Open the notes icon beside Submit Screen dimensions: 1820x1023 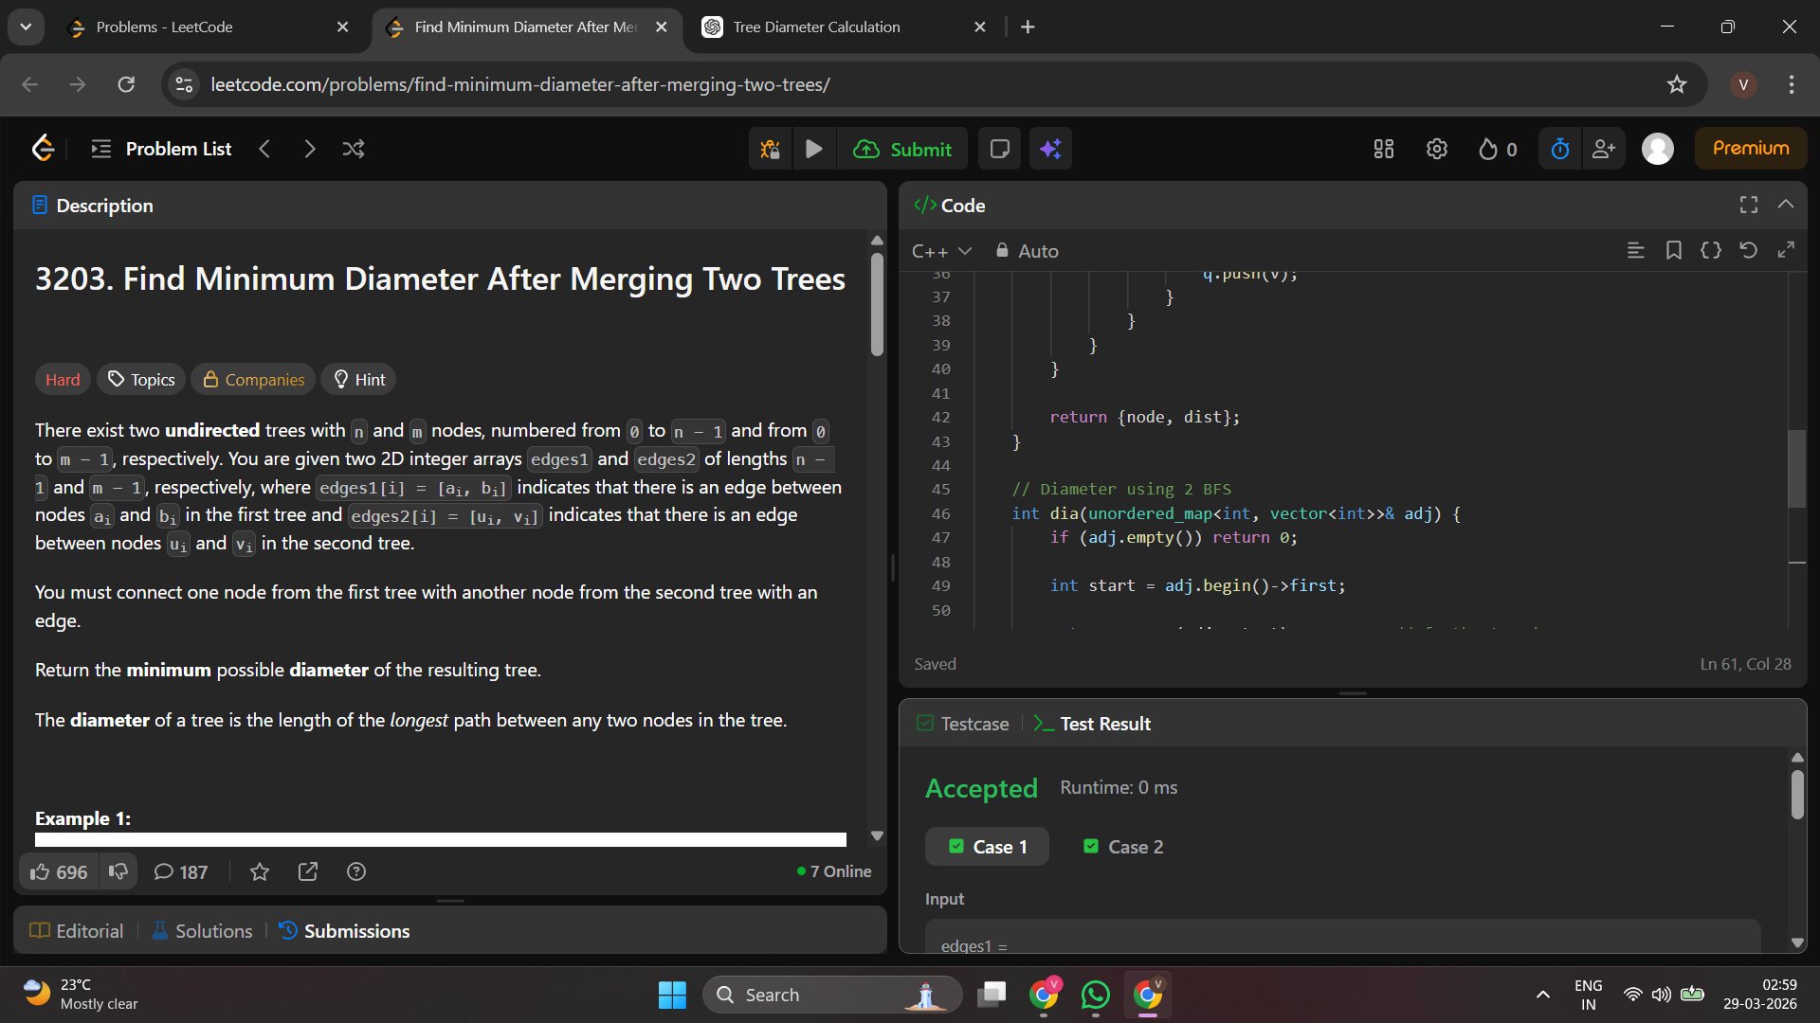pyautogui.click(x=999, y=149)
